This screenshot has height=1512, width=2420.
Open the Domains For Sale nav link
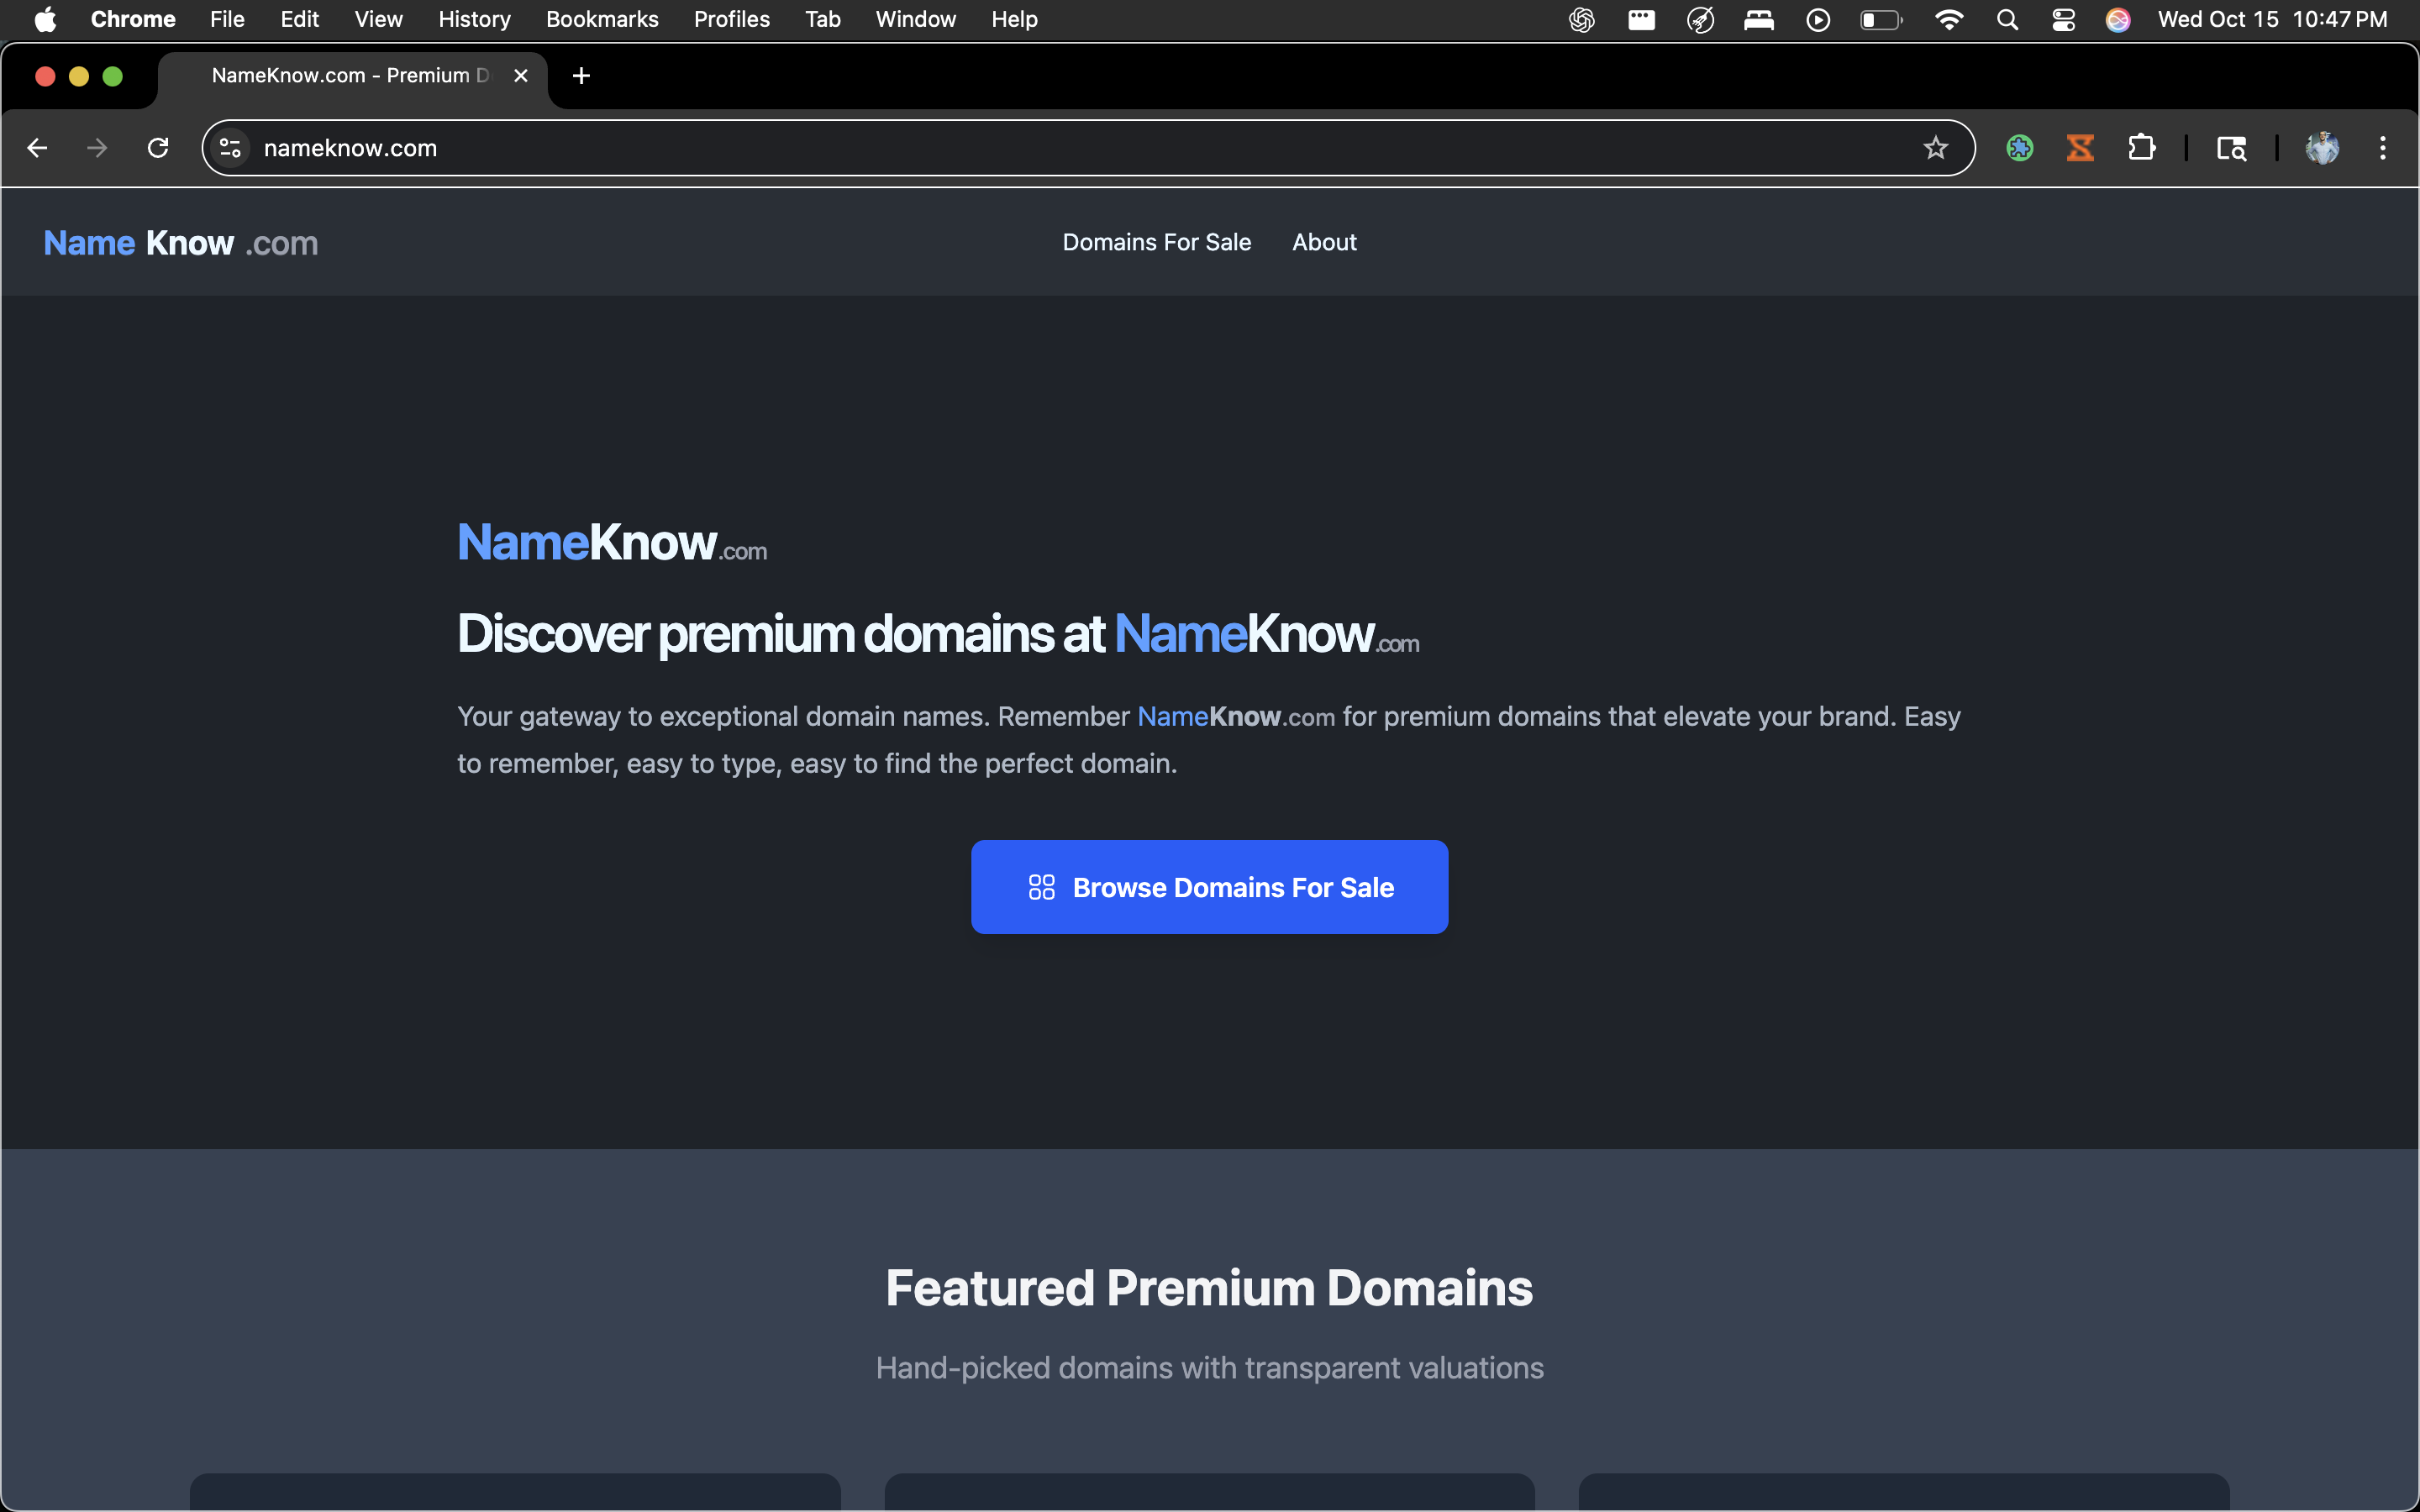[x=1156, y=242]
